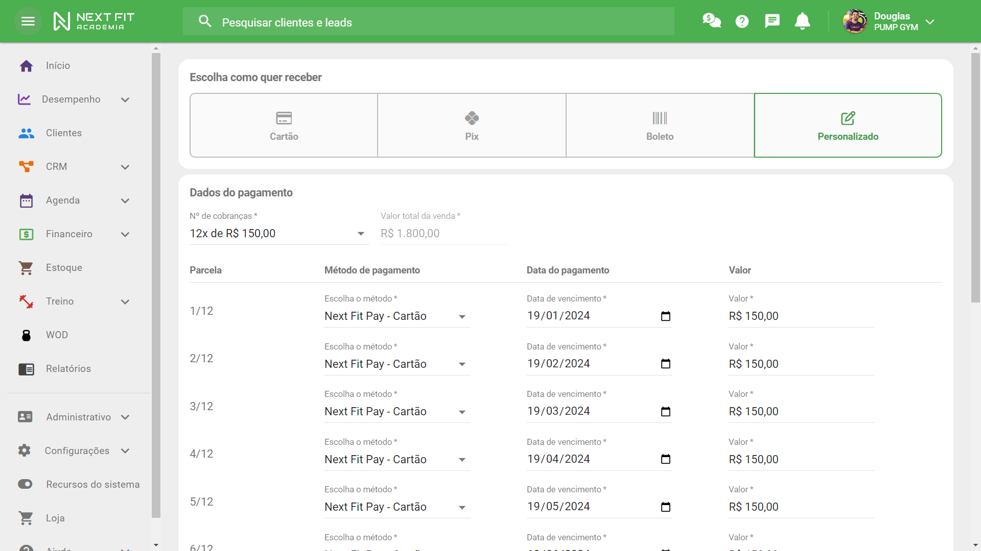Open the chat messages icon

tap(772, 21)
